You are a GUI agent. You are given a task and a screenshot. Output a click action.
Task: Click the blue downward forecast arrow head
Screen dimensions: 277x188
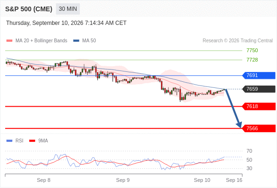pos(239,125)
